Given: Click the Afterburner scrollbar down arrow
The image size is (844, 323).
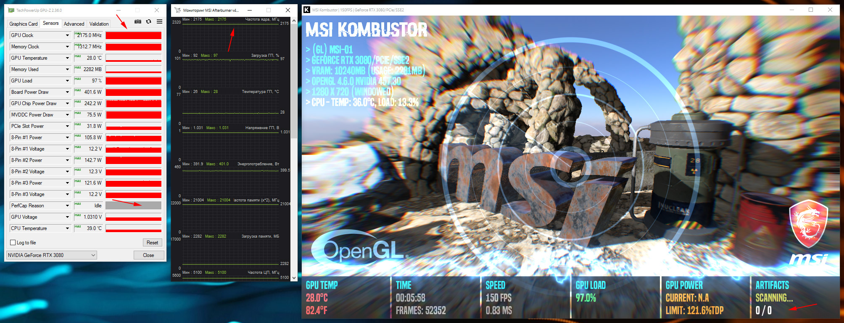Looking at the screenshot, I should point(294,278).
